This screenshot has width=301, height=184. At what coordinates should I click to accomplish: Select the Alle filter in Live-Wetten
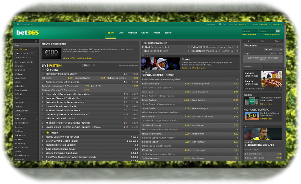(x=86, y=65)
